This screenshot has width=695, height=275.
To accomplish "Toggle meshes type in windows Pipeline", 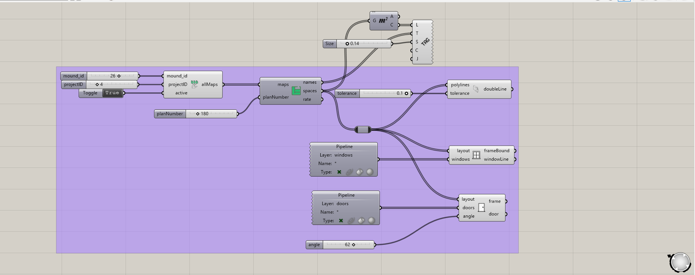I will point(370,172).
